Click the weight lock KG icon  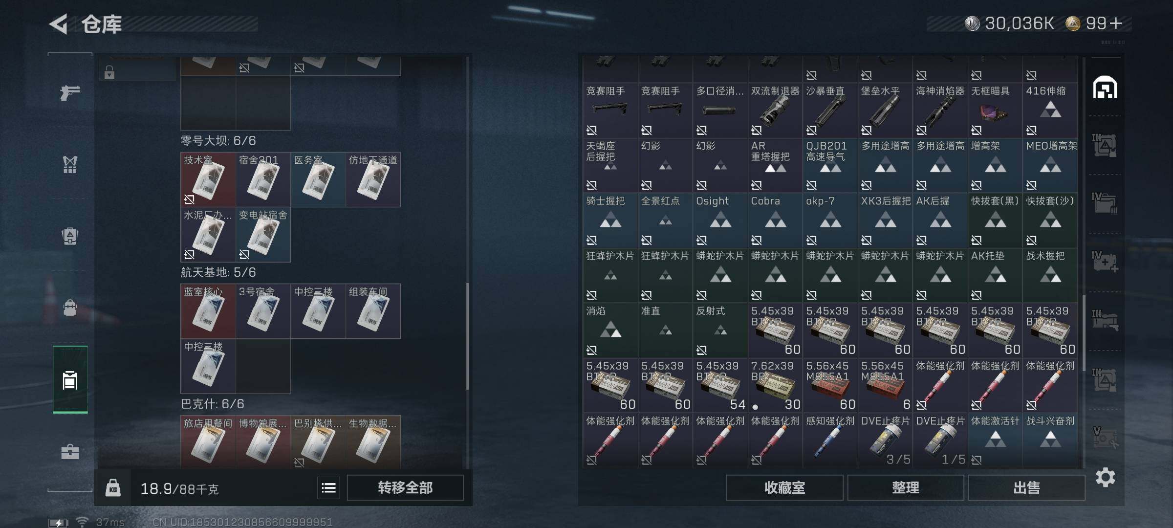[113, 488]
